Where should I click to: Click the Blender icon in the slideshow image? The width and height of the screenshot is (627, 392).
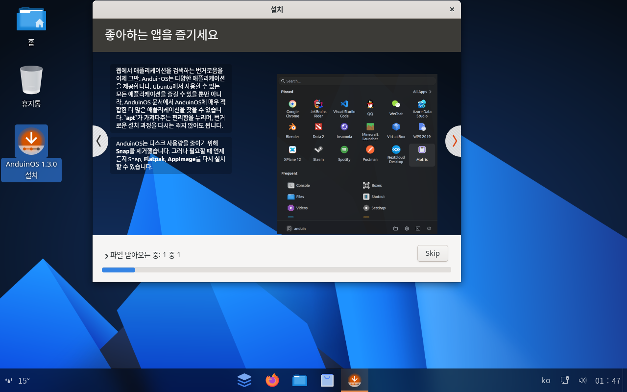click(x=292, y=127)
